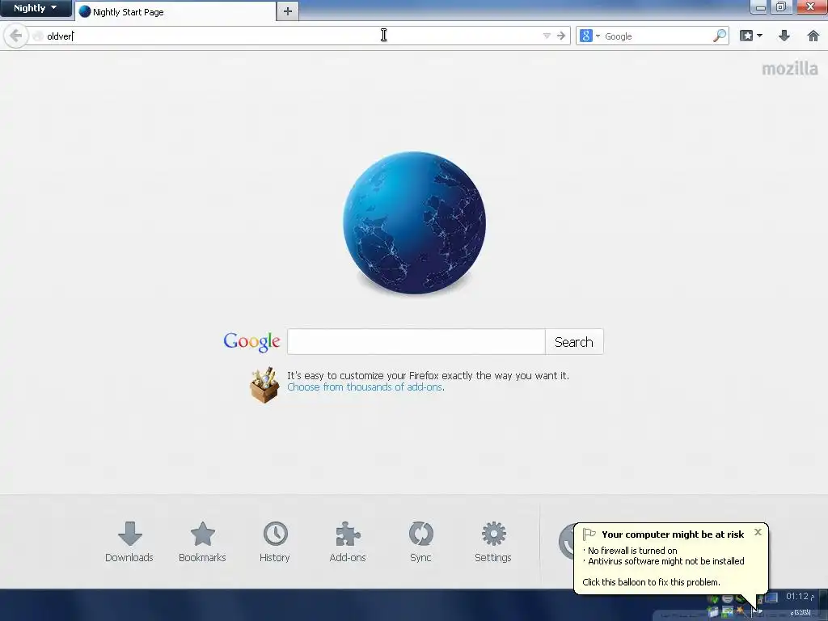Click the monitor icon in system tray
828x621 pixels.
point(771,598)
